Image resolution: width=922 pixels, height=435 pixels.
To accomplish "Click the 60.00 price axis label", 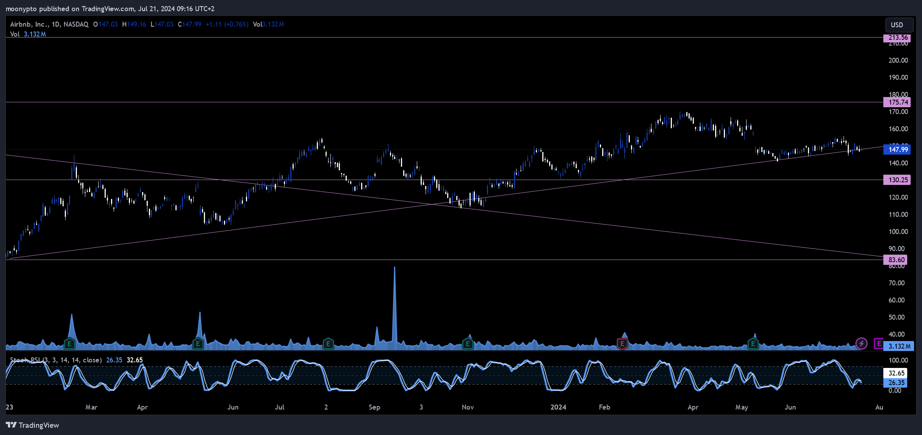I will (x=897, y=300).
